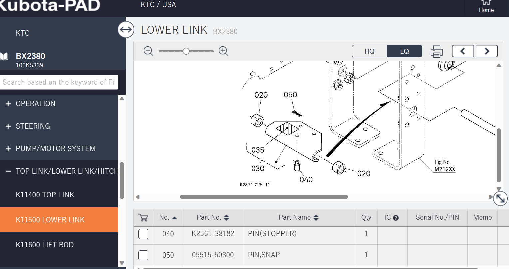Click the 100K5339 catalog number
509x269 pixels.
(29, 65)
